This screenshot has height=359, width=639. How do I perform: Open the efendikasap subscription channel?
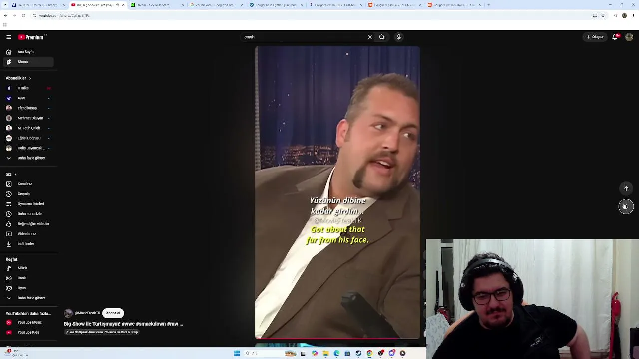[x=28, y=108]
